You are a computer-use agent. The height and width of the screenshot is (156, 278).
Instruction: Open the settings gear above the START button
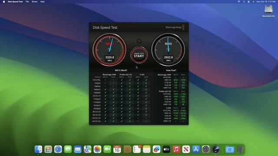coord(139,41)
